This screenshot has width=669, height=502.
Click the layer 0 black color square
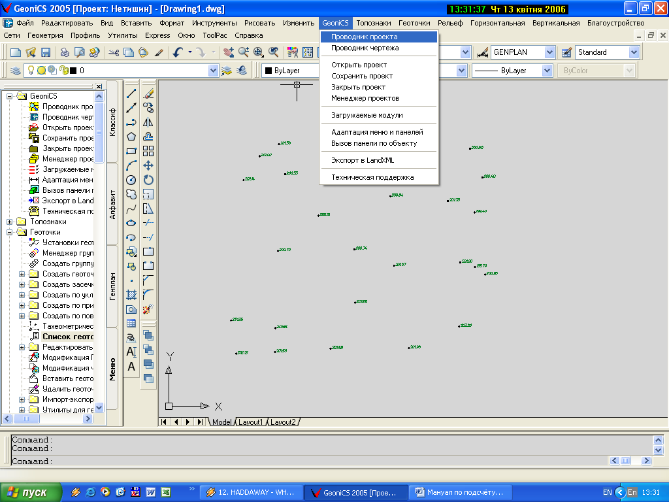73,71
